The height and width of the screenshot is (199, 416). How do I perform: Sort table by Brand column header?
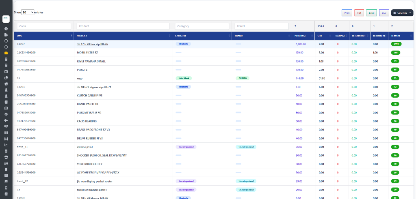click(262, 36)
